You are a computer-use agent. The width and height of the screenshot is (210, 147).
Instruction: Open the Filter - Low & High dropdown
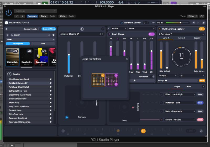tap(180, 94)
